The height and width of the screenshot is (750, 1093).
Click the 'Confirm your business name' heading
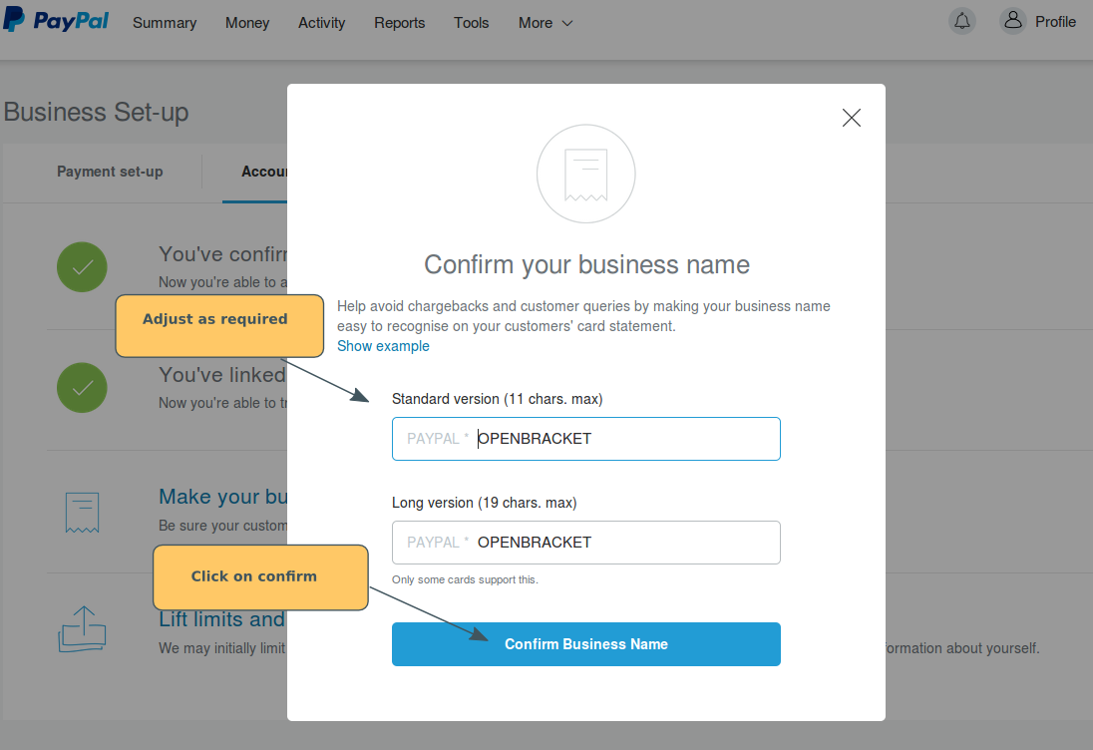click(x=587, y=265)
